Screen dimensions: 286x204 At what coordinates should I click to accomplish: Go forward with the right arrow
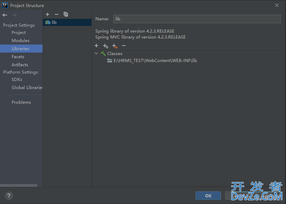click(14, 15)
